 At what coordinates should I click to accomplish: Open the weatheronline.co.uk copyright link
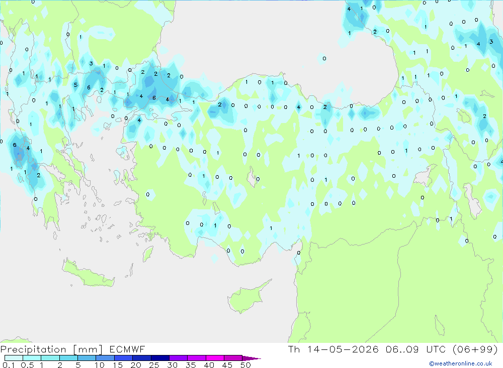coord(461,363)
